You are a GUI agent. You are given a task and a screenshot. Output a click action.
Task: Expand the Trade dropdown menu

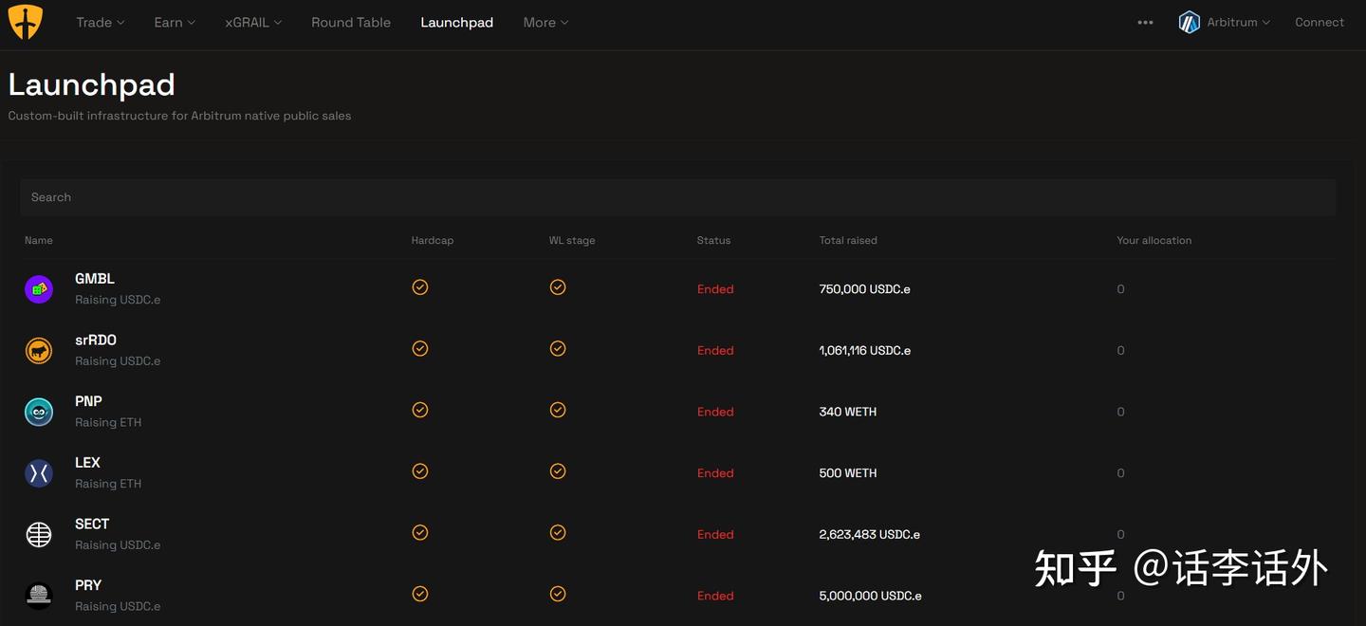click(x=101, y=23)
